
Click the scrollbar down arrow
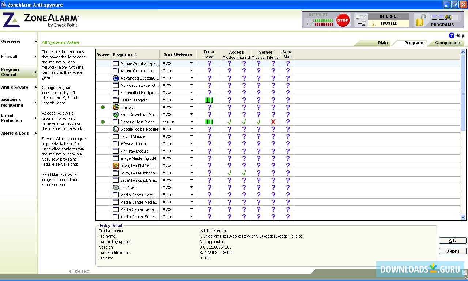463,217
